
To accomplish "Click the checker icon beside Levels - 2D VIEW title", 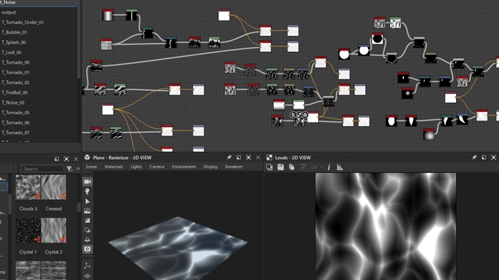I will tap(269, 158).
